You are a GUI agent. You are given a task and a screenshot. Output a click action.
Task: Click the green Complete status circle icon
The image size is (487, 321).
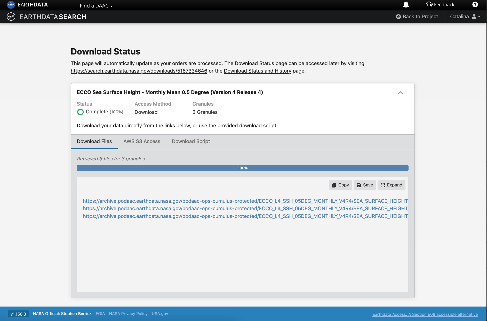[80, 112]
